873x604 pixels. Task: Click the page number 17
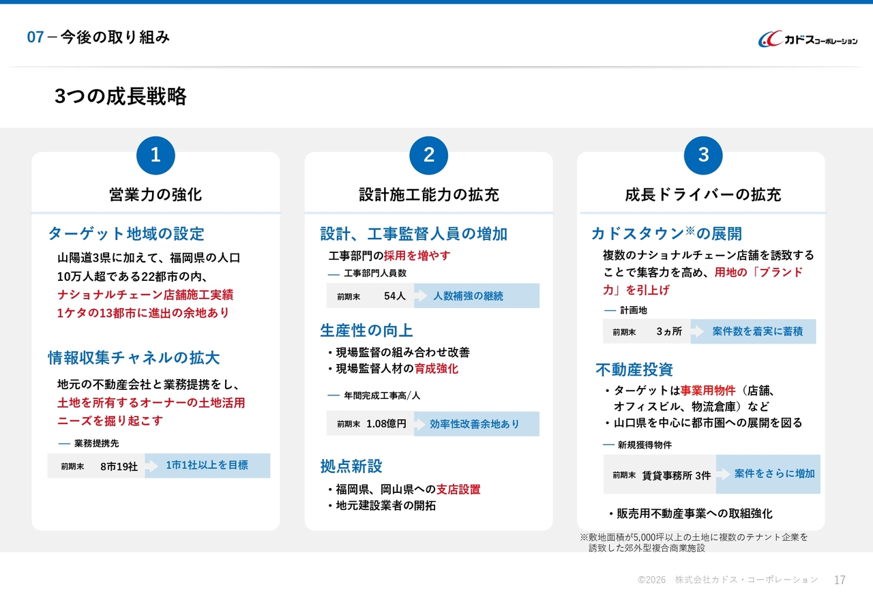(840, 580)
